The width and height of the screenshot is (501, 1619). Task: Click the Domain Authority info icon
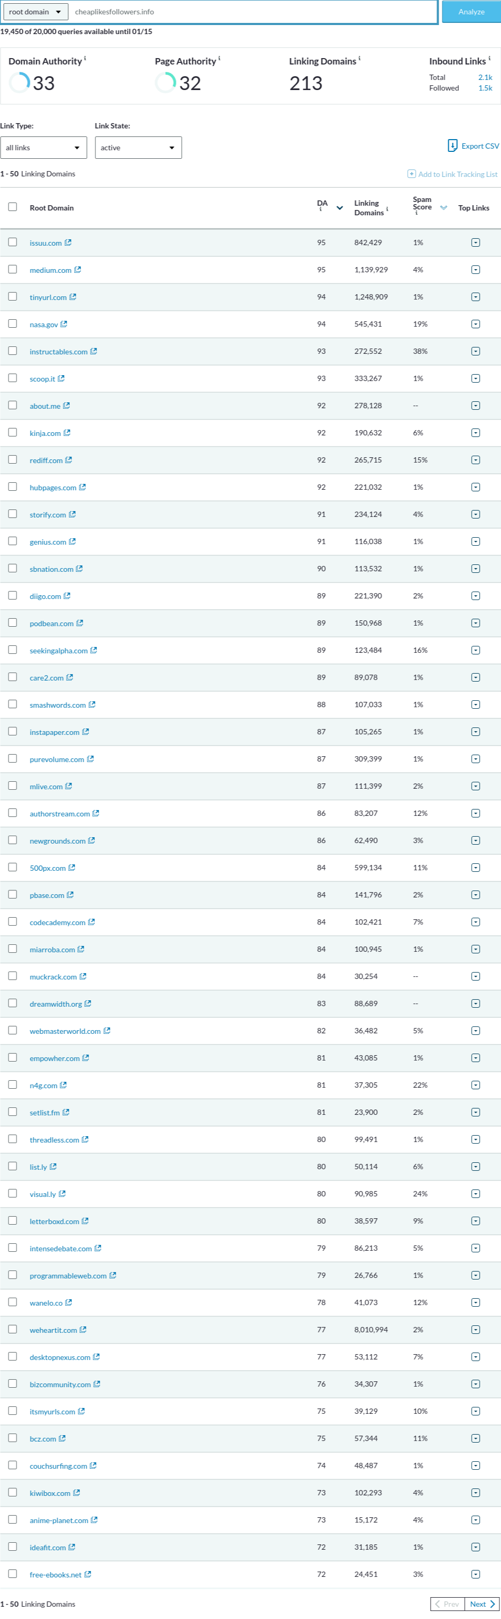pos(85,59)
